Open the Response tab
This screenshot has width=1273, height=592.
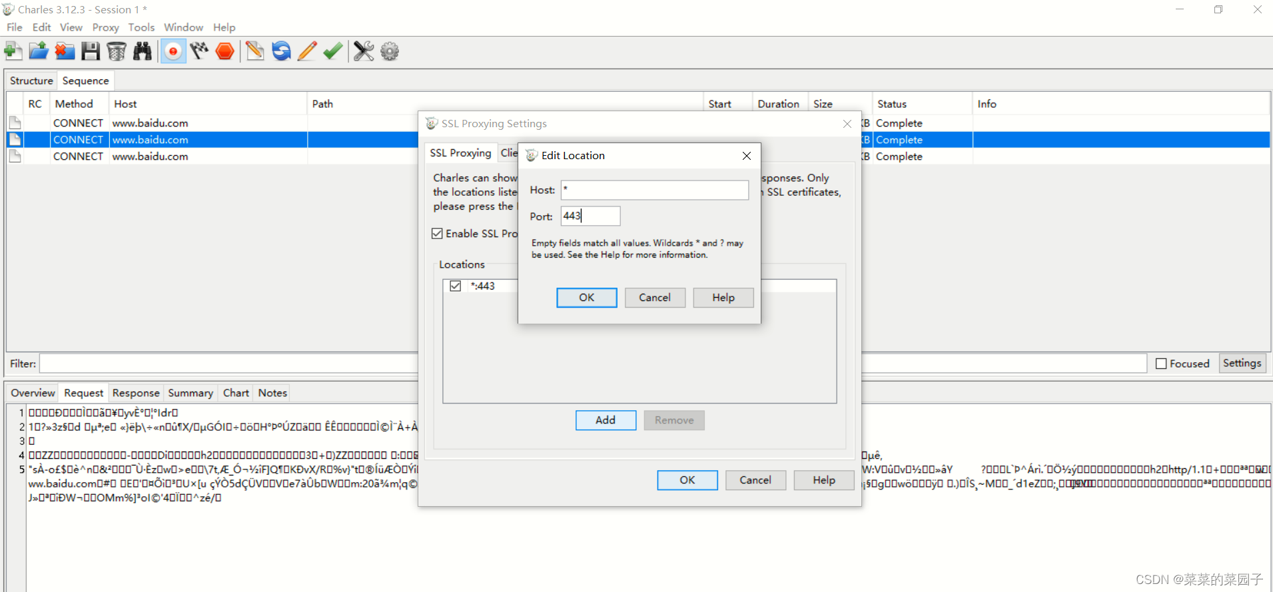[x=136, y=393]
